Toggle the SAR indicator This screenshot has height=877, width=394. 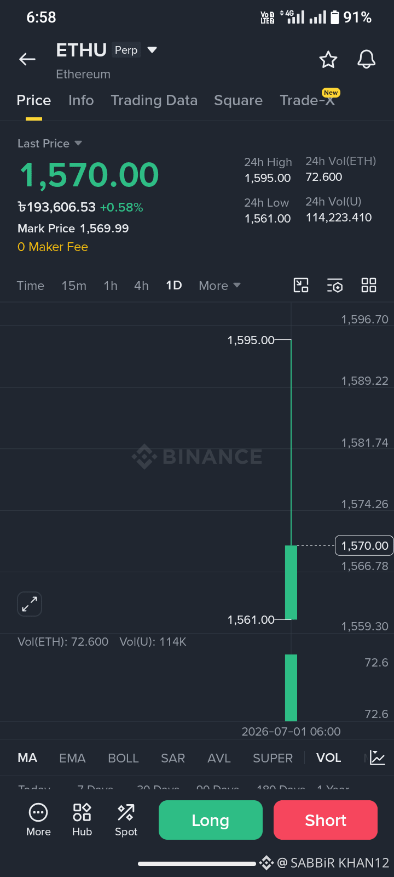pyautogui.click(x=173, y=758)
